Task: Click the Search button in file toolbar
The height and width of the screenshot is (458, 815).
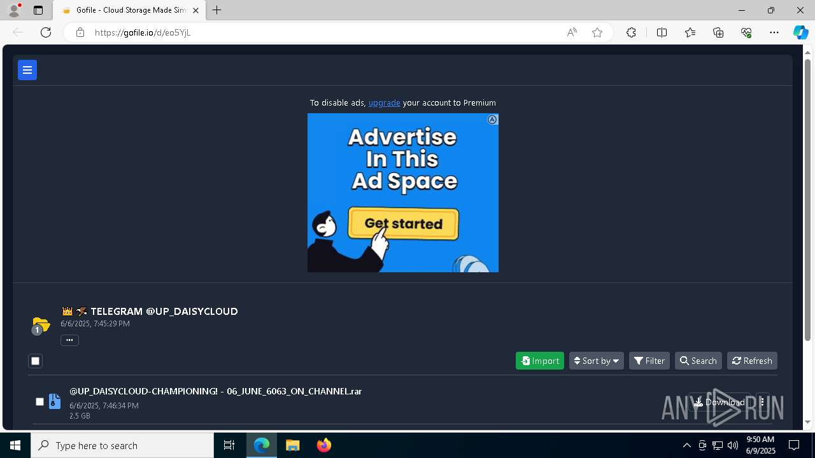Action: tap(698, 361)
